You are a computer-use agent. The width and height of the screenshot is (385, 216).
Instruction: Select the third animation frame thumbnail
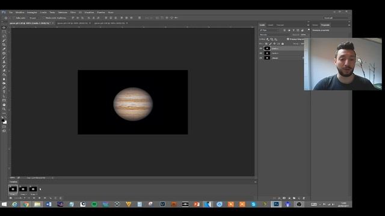(x=33, y=189)
